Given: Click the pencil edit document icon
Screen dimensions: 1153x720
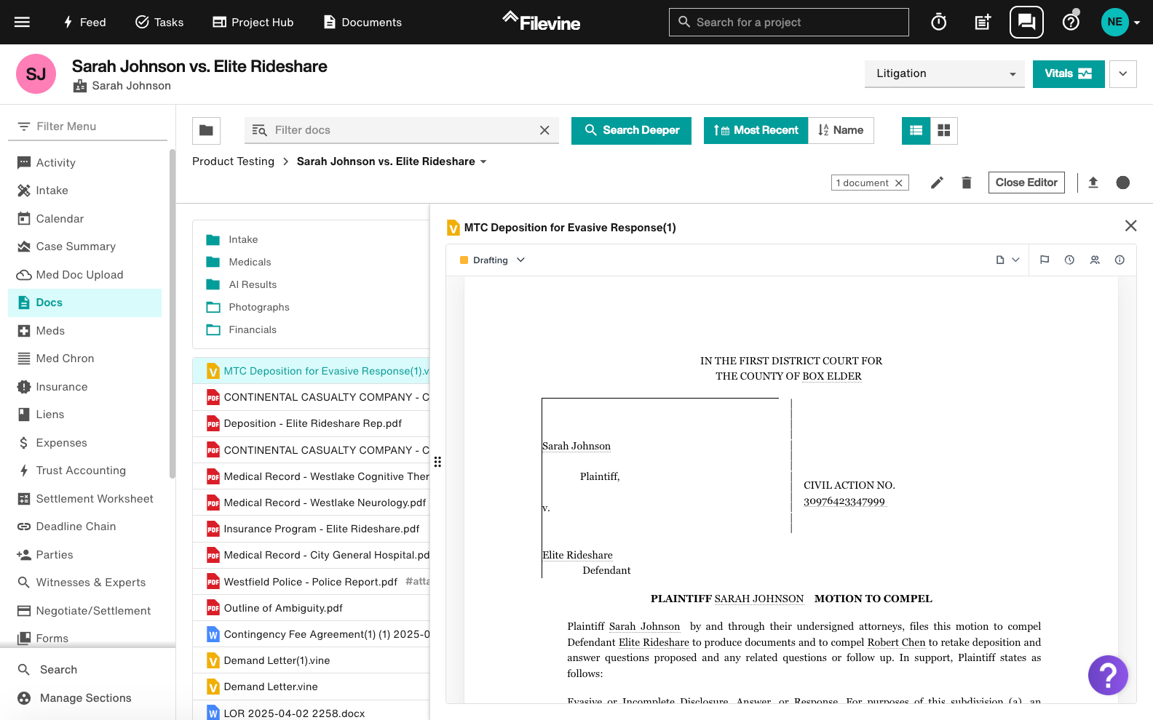Looking at the screenshot, I should (937, 183).
